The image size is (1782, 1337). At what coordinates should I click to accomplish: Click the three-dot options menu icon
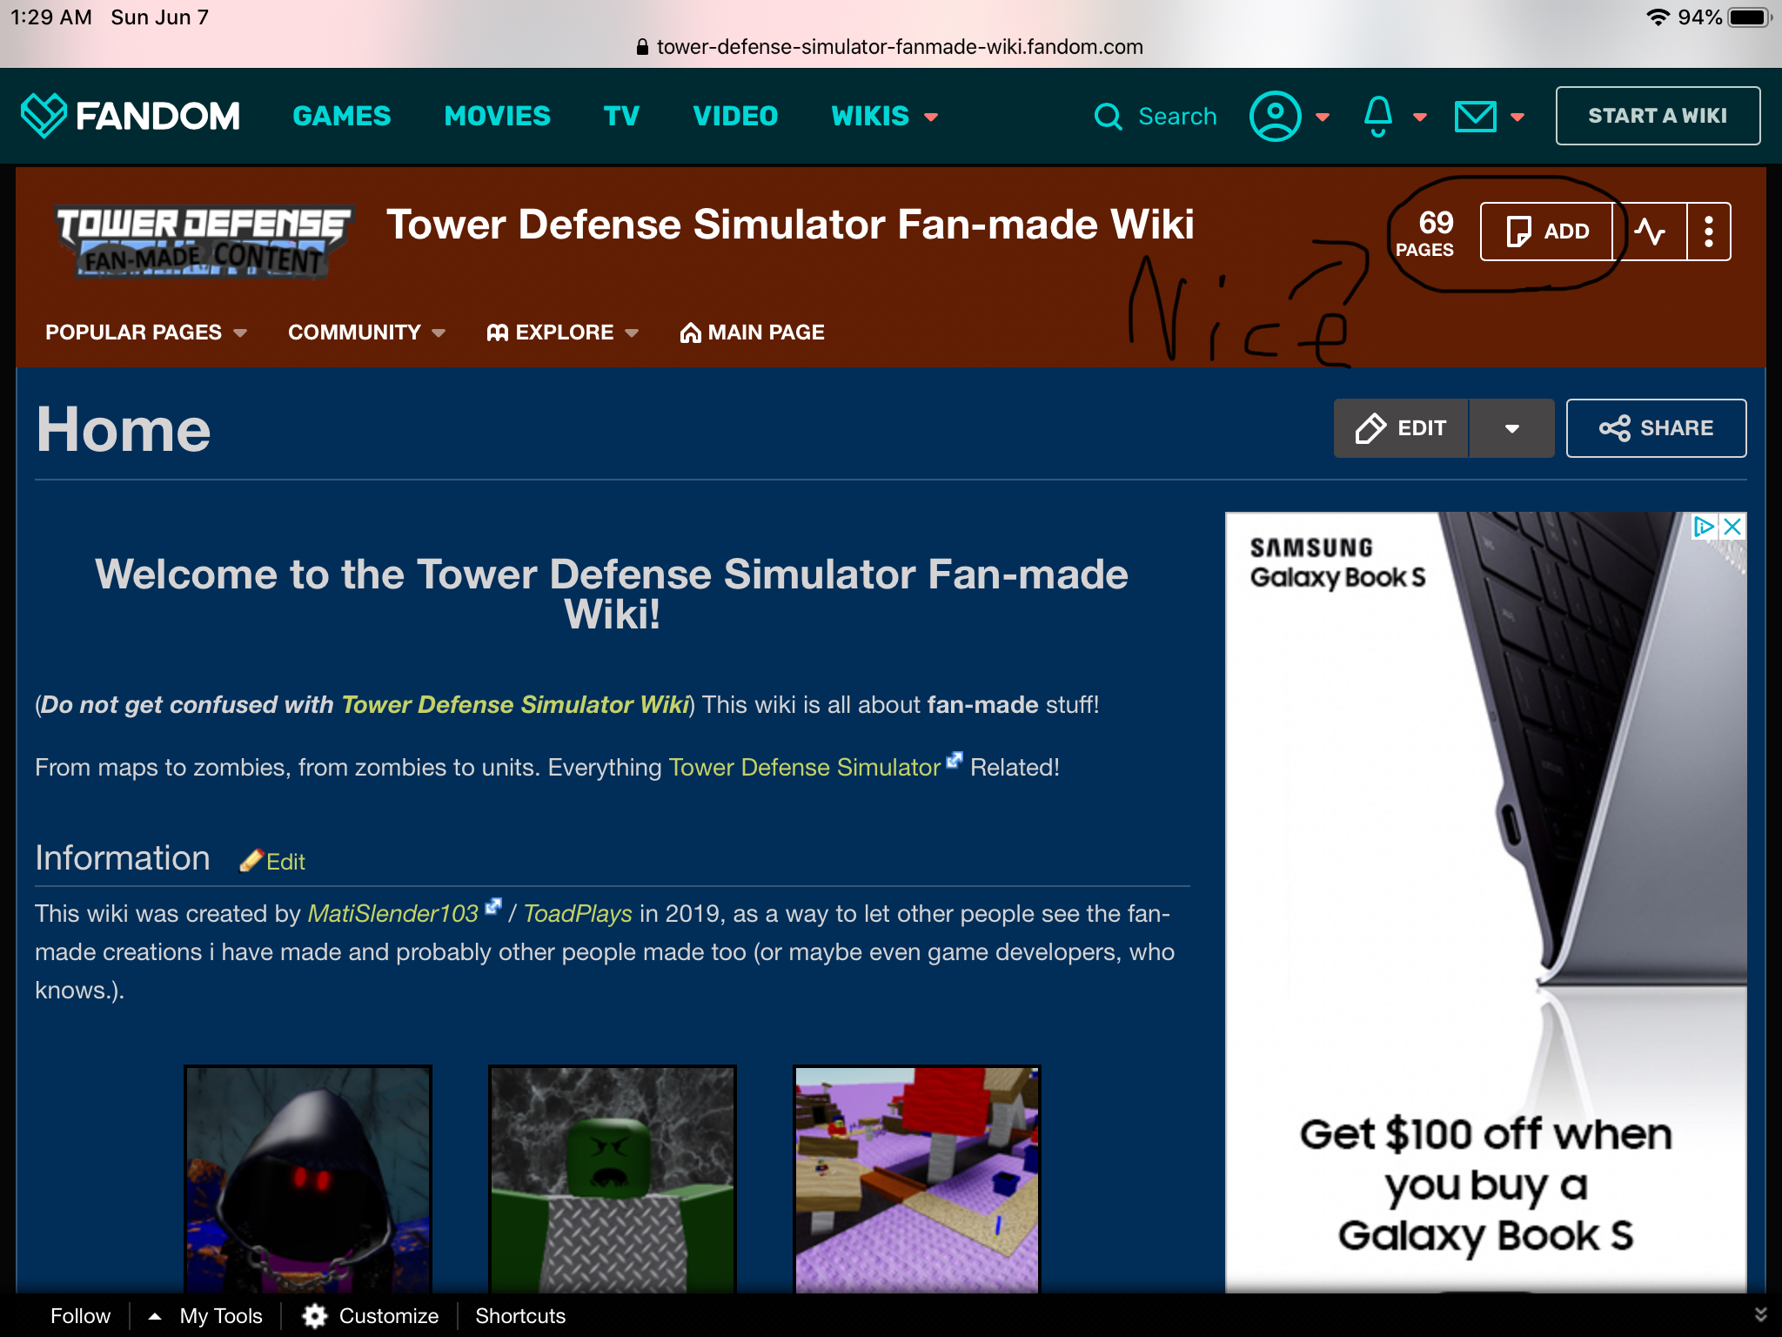1708,231
